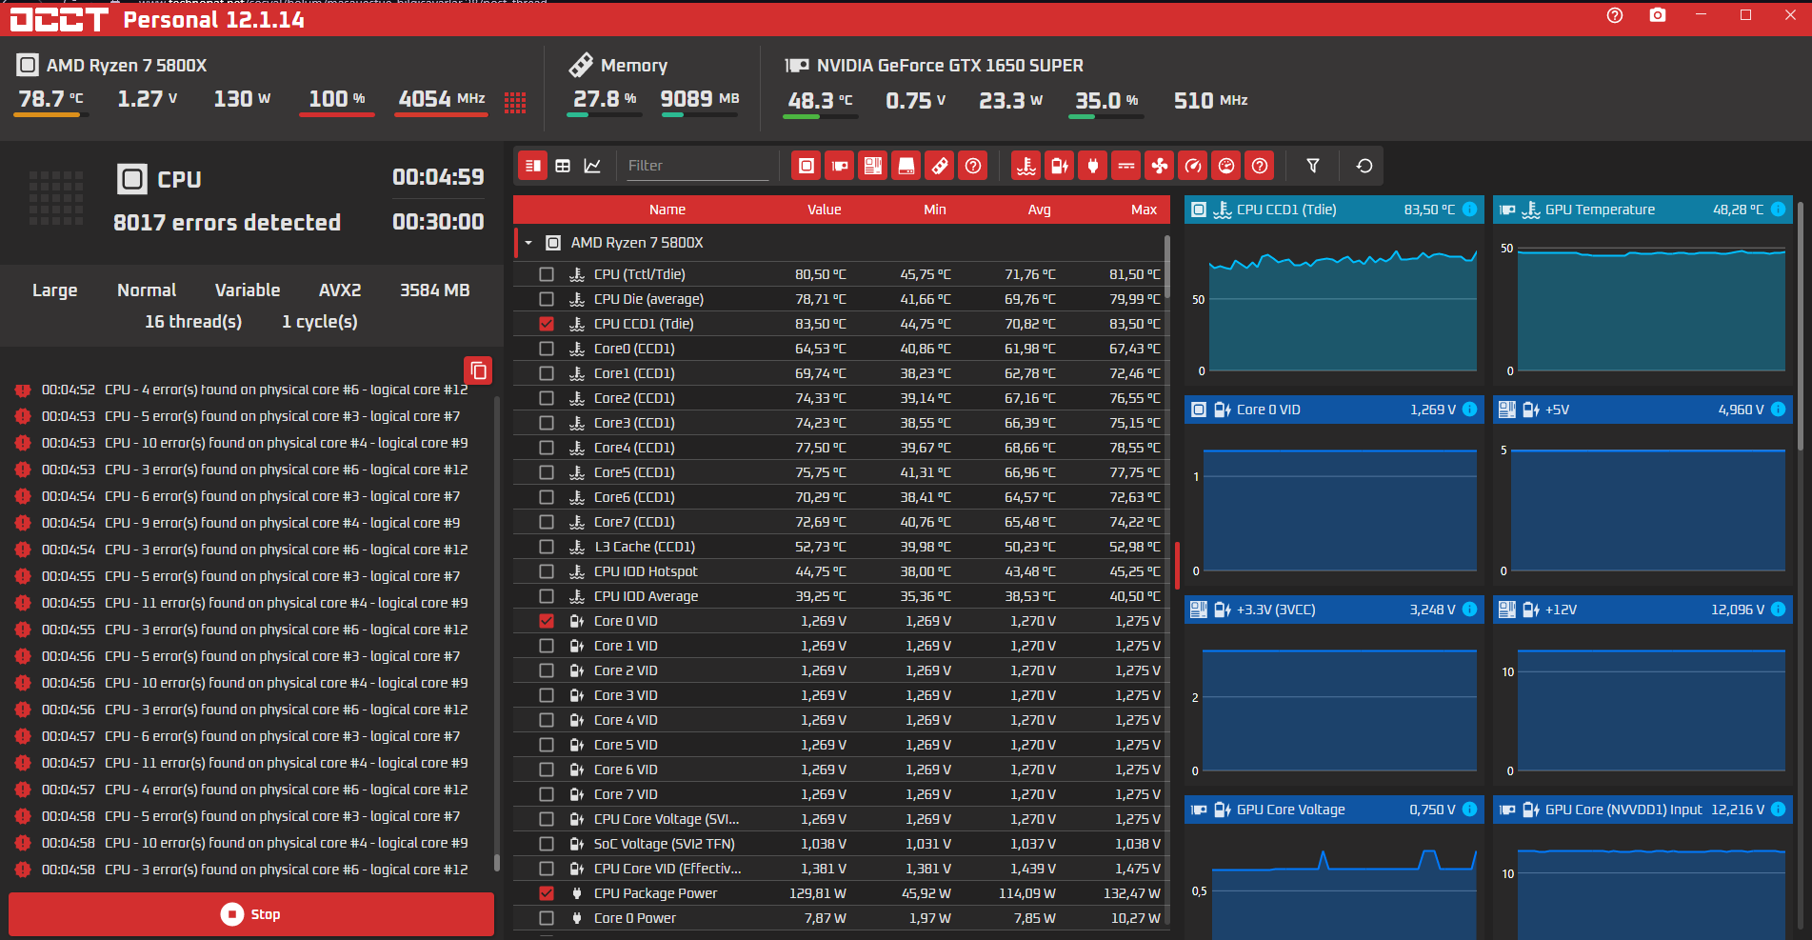This screenshot has width=1812, height=940.
Task: Uncheck the CPU Package Power checkbox
Action: click(547, 893)
